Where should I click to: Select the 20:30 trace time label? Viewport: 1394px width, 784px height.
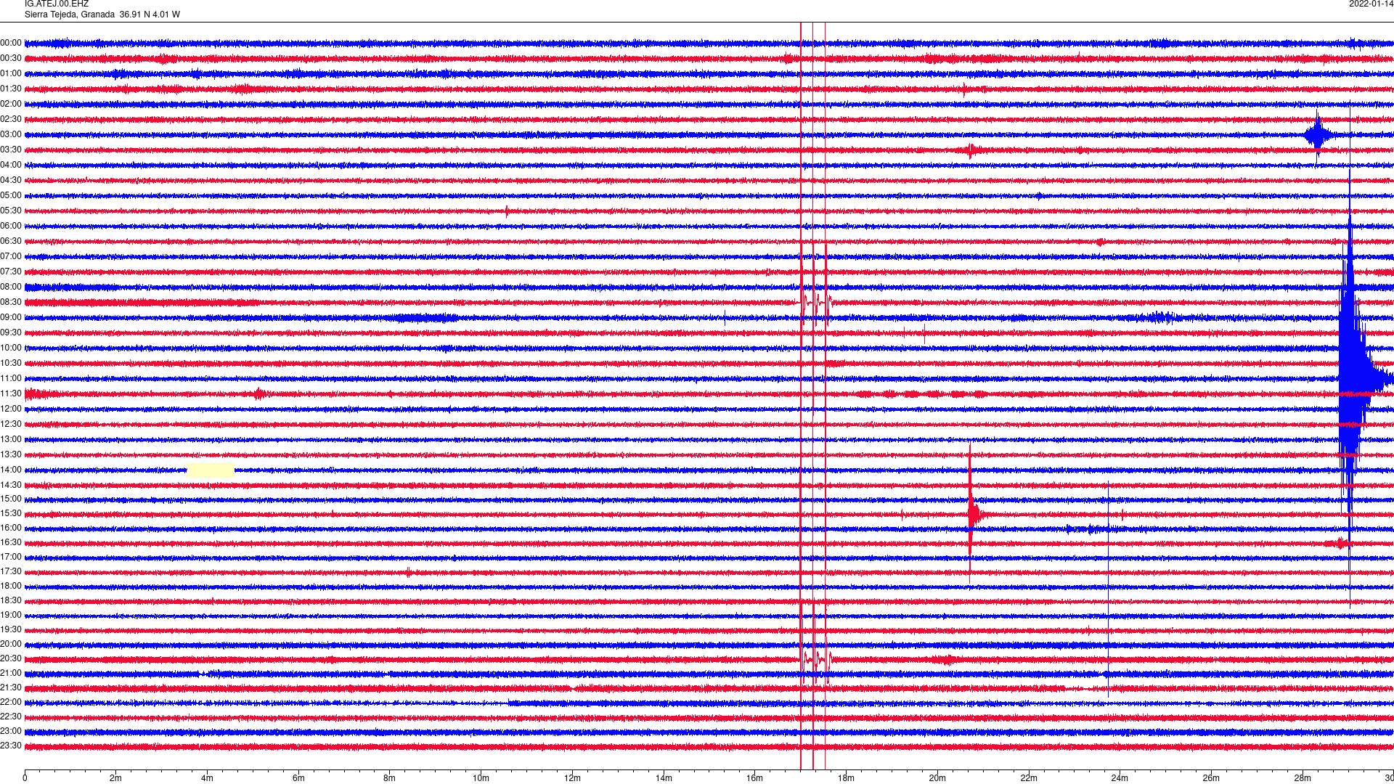tap(11, 658)
